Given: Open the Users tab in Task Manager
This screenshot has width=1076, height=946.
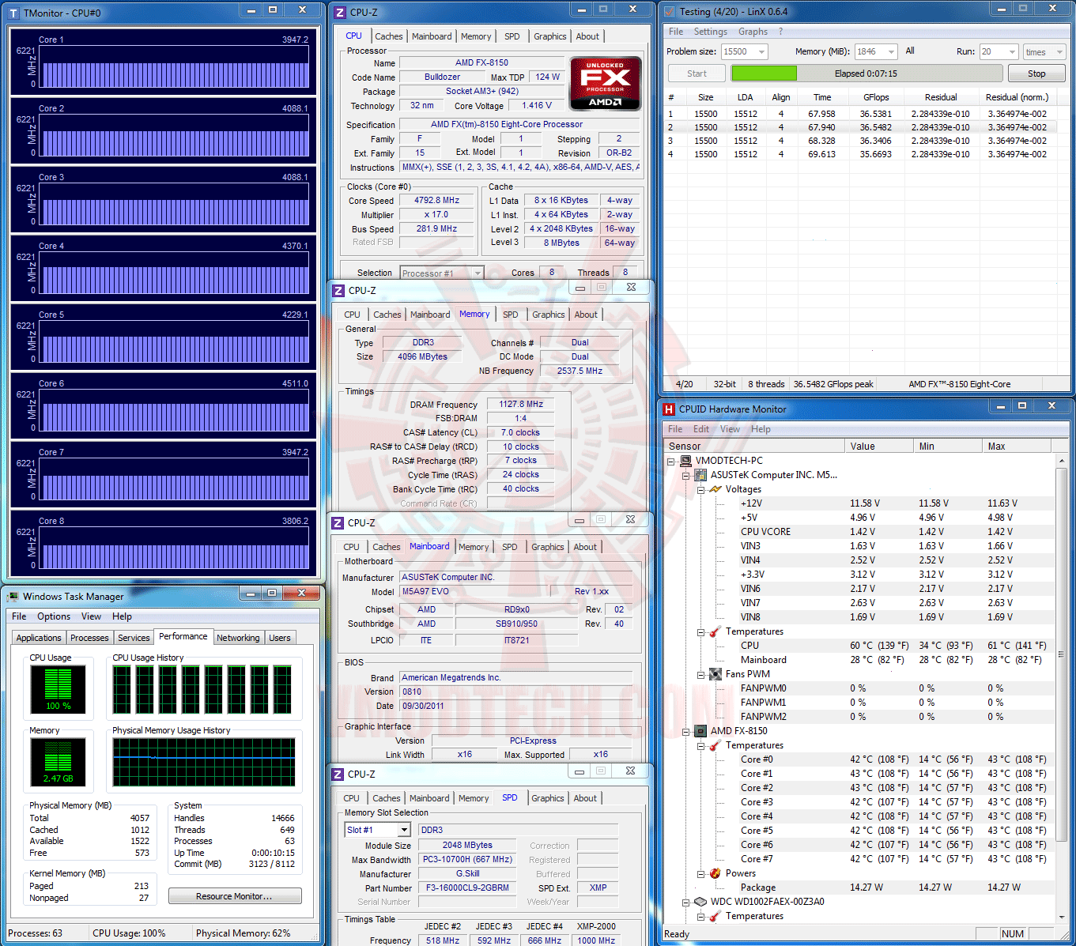Looking at the screenshot, I should pyautogui.click(x=280, y=638).
